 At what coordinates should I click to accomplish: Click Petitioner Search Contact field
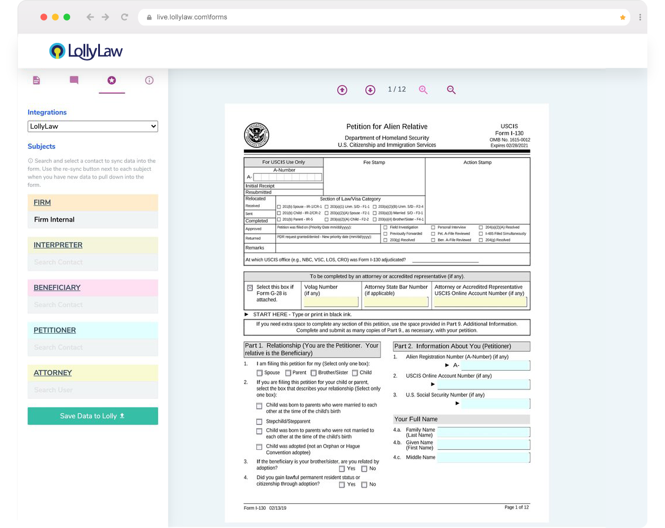pyautogui.click(x=93, y=348)
